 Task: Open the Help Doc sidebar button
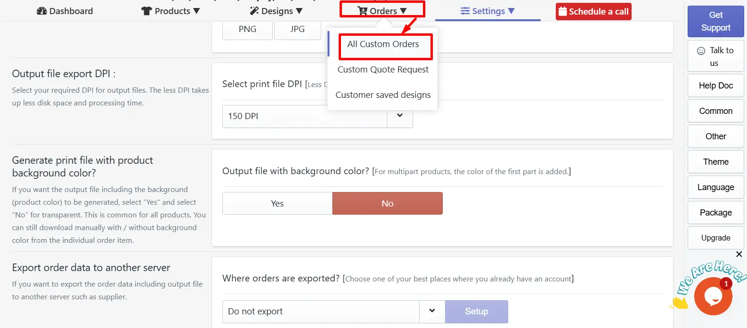tap(716, 86)
